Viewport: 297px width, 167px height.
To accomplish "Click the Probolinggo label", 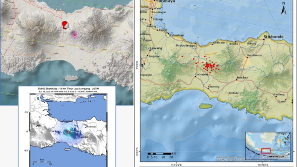I will 186,46.
